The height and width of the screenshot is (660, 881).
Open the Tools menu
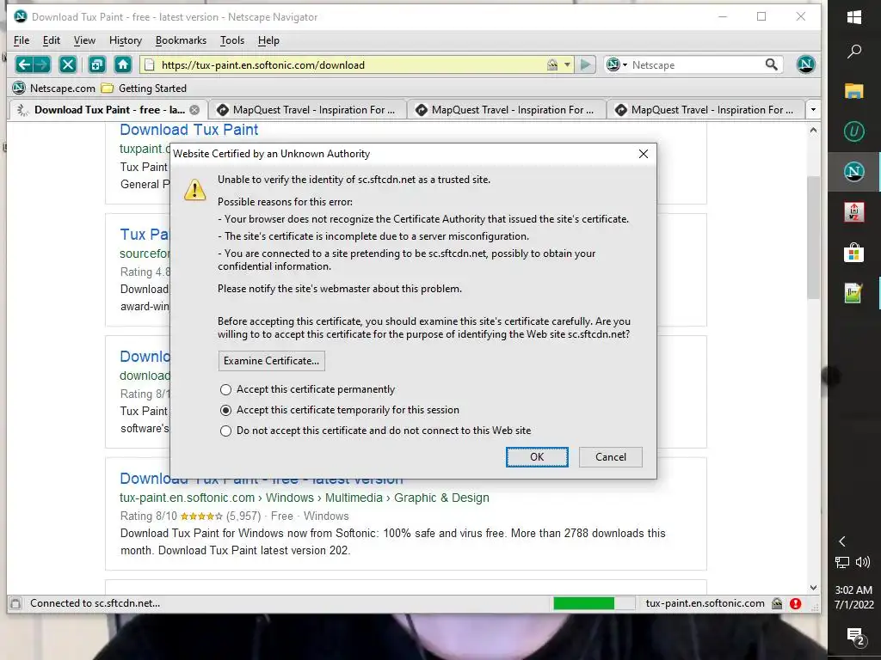click(232, 40)
